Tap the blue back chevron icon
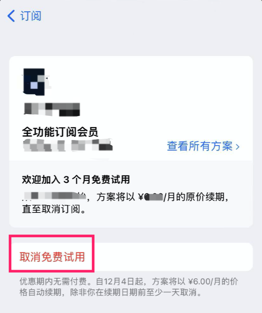 (x=11, y=16)
